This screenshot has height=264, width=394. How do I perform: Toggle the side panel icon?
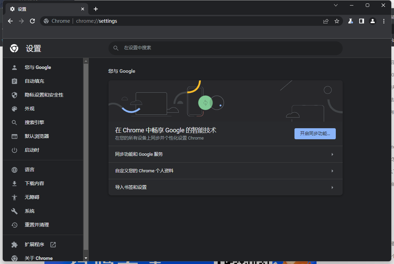(361, 21)
